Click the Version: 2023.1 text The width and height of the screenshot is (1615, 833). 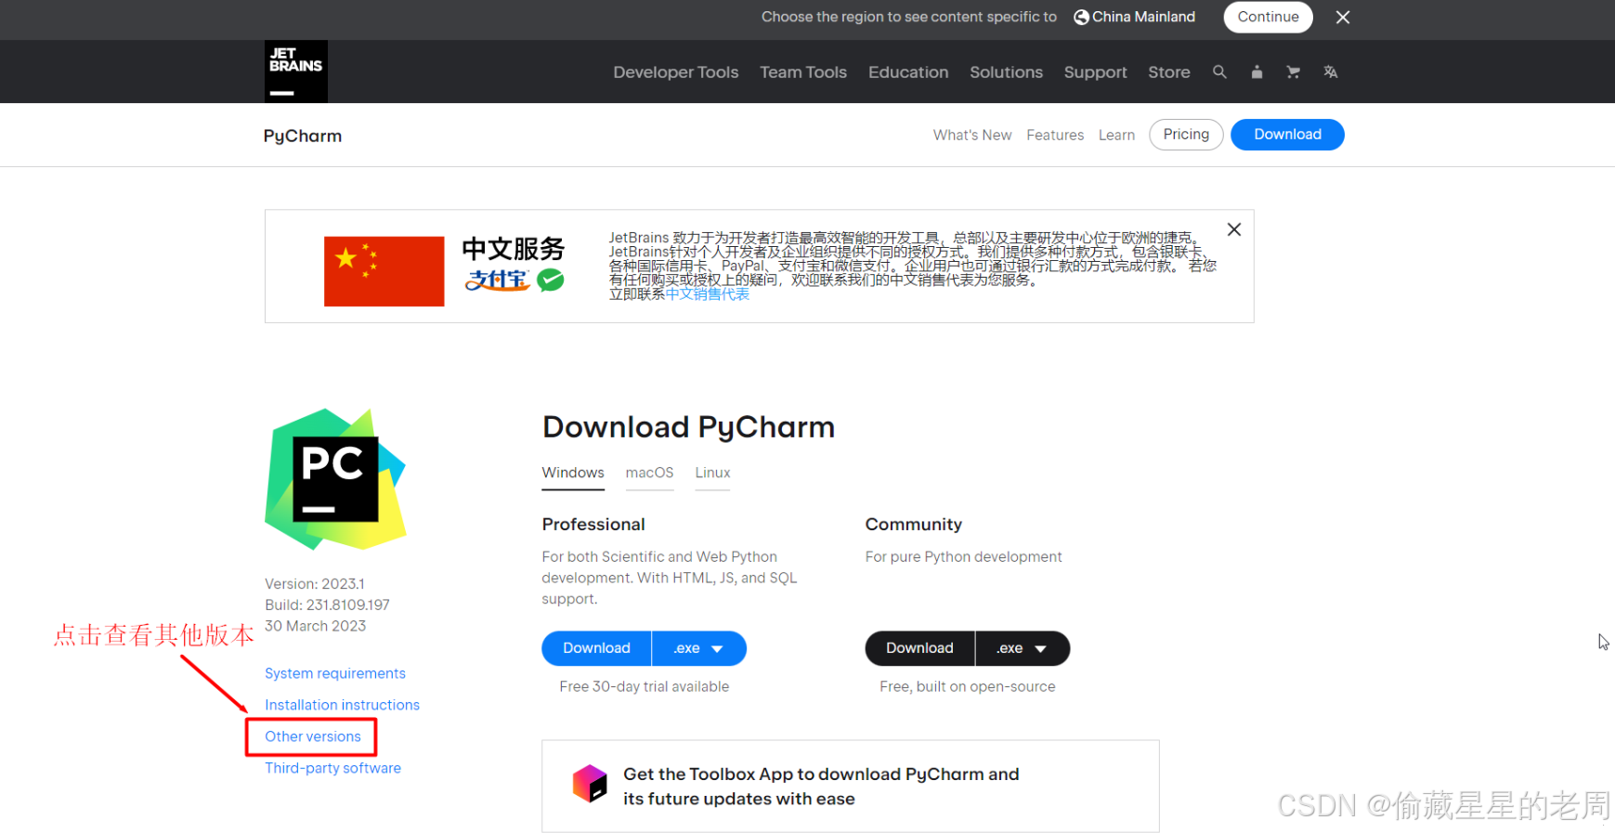(315, 583)
